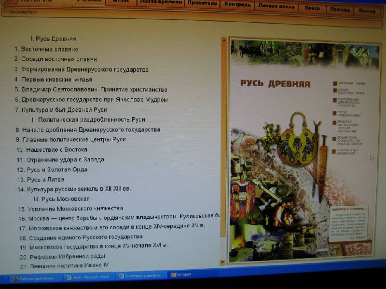Click brown bullet beside first poster topic
Viewport: 386px width, 289px height.
point(335,83)
